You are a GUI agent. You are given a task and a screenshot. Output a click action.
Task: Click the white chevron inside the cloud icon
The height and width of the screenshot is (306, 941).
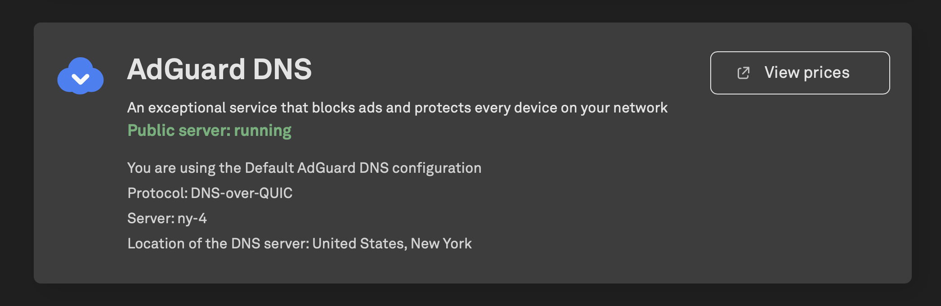81,80
